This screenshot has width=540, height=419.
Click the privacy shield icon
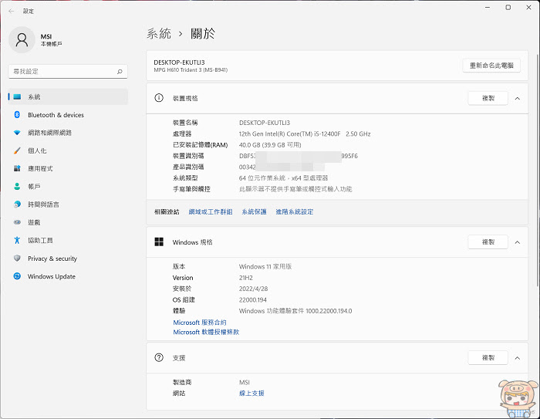[x=17, y=258]
